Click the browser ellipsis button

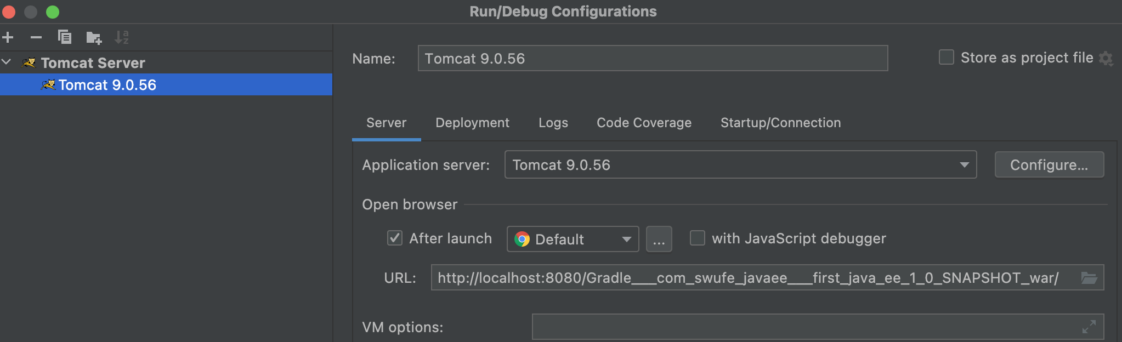click(659, 239)
